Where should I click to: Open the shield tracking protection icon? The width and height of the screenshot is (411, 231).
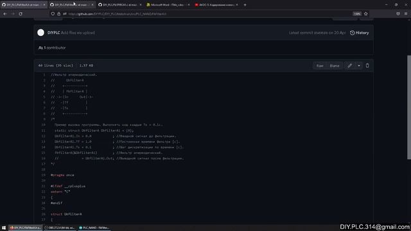point(53,13)
